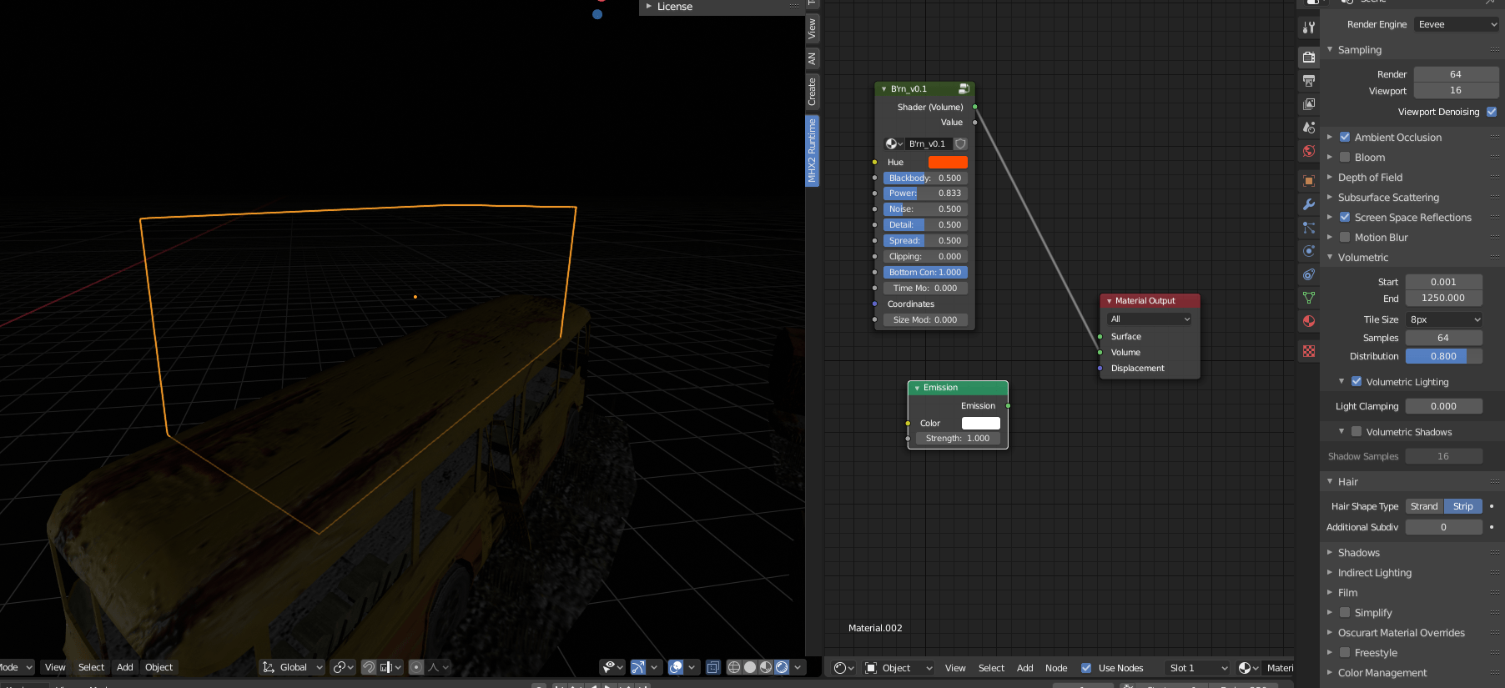Open the Tool properties tab
Viewport: 1505px width, 688px height.
coord(1308,28)
